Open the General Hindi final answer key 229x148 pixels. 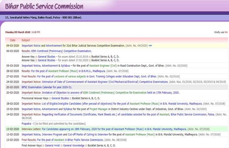[x=53, y=146]
